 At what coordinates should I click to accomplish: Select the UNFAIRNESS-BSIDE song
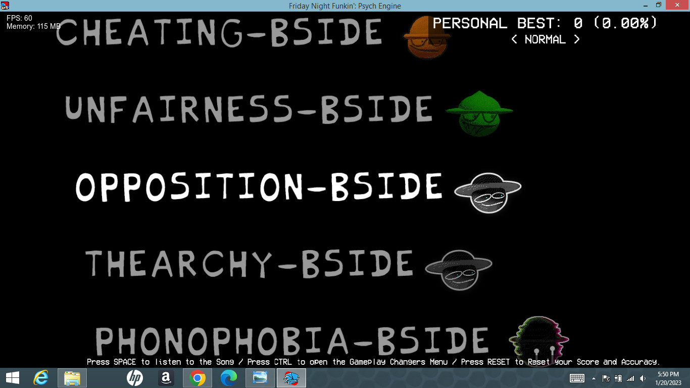click(x=249, y=109)
